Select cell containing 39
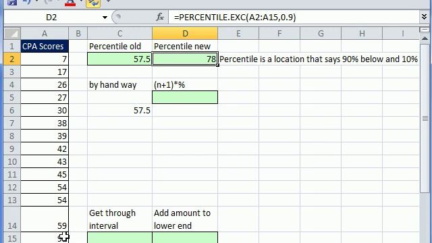 45,136
